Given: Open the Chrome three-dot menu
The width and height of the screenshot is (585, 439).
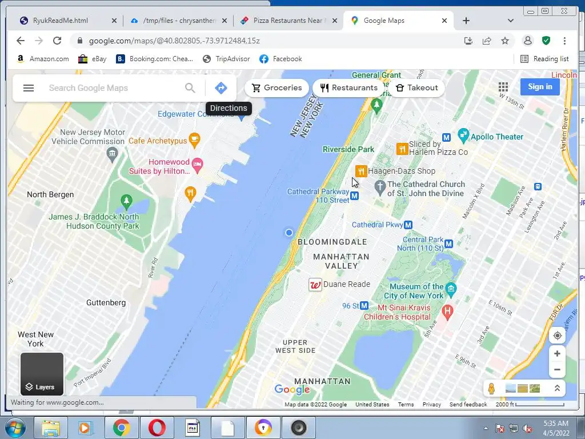Looking at the screenshot, I should coord(564,41).
